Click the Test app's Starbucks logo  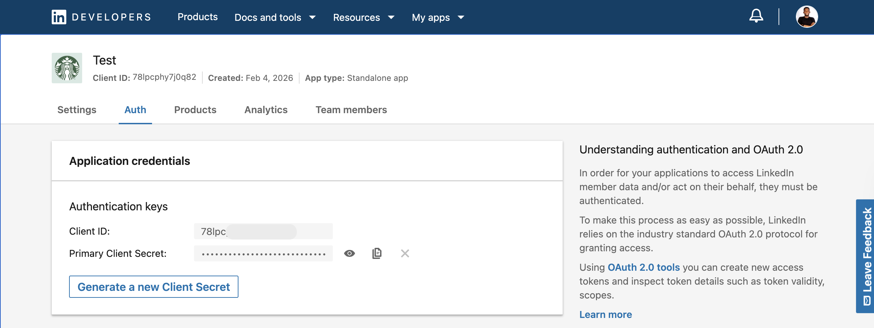[67, 67]
